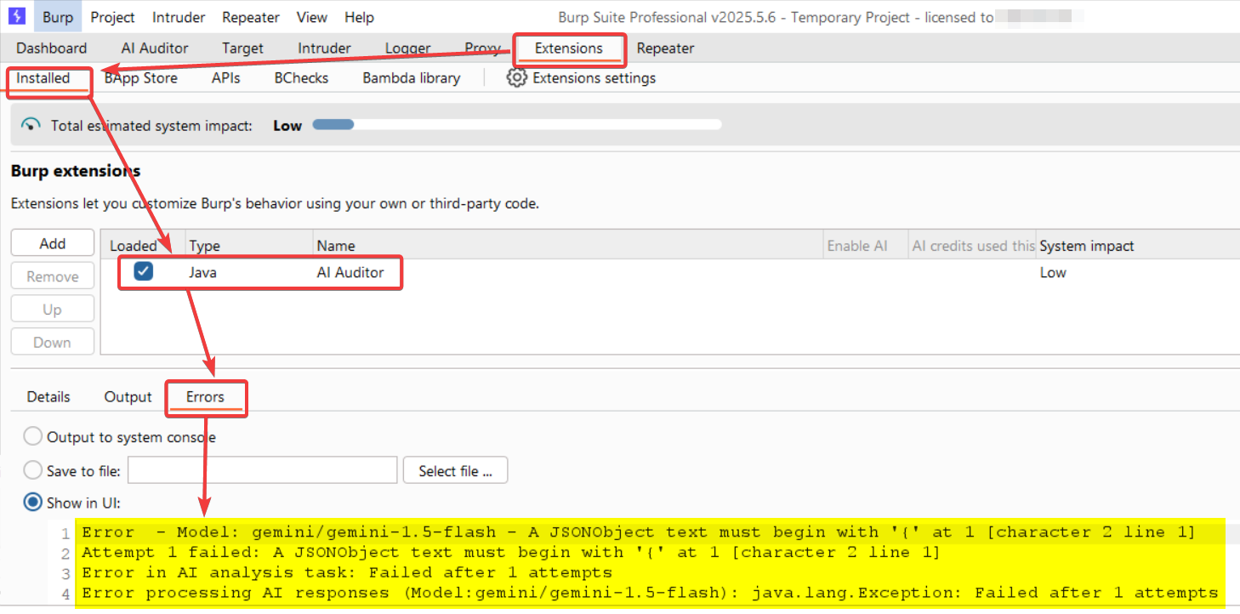1240x614 pixels.
Task: Select the Installed sub-tab
Action: tap(43, 78)
